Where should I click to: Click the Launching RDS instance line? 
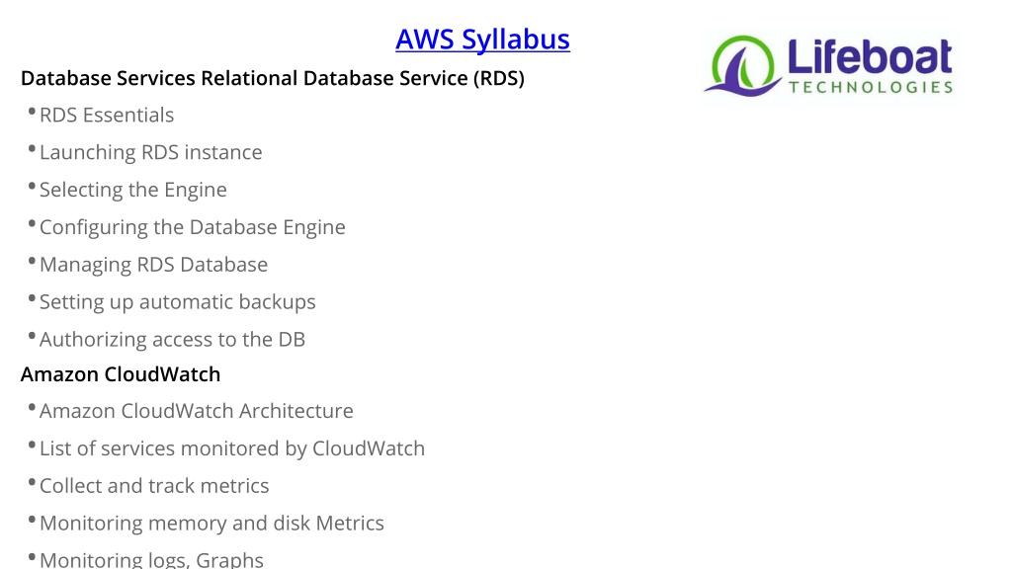151,152
